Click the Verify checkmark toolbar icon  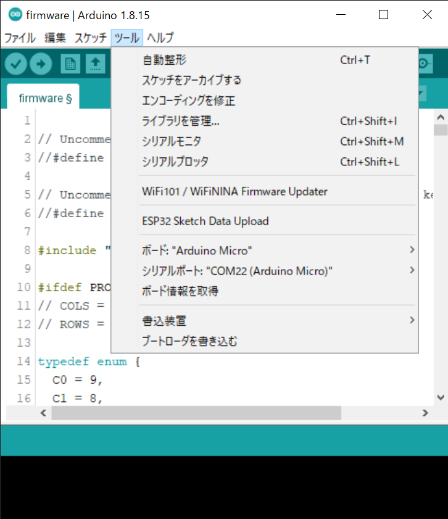coord(16,63)
